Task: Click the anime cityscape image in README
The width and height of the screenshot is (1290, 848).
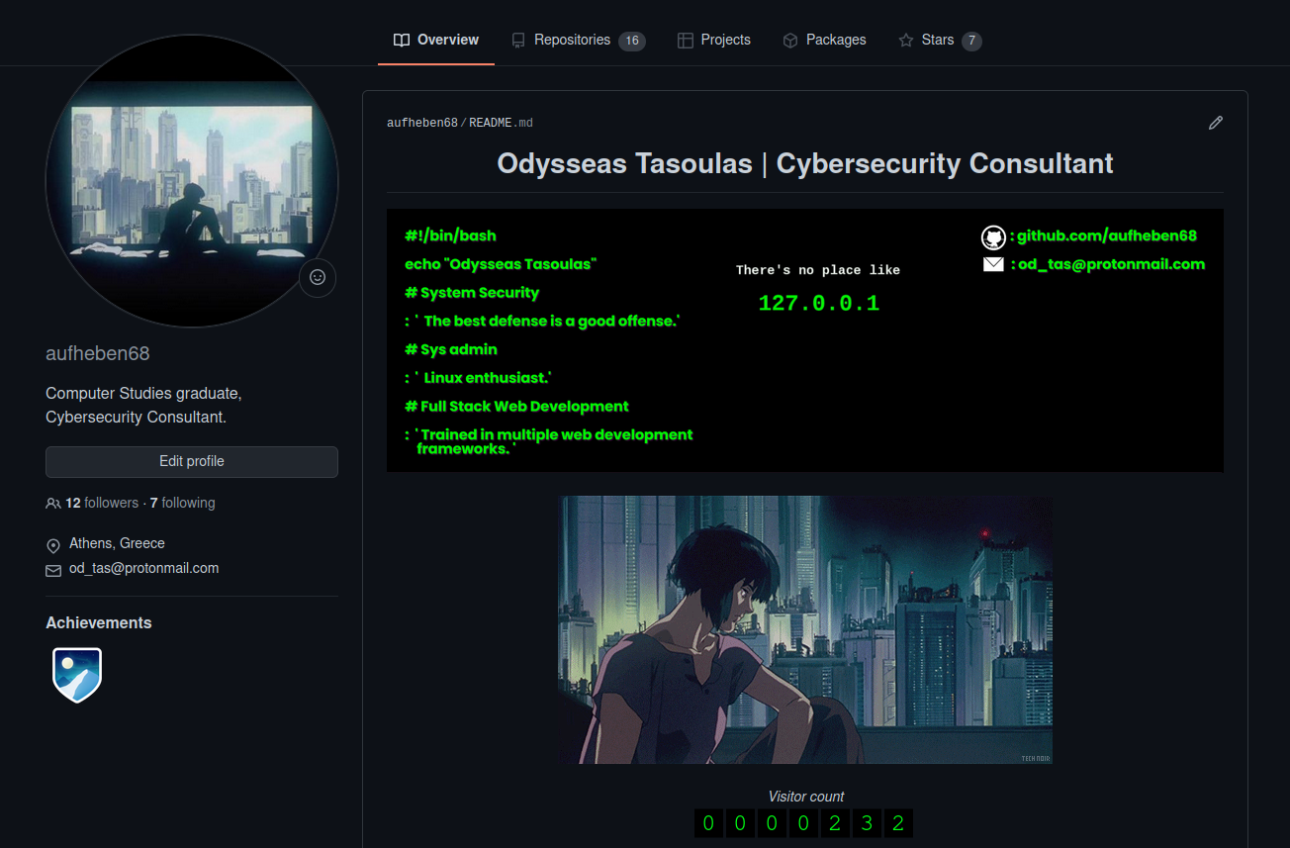Action: [804, 629]
